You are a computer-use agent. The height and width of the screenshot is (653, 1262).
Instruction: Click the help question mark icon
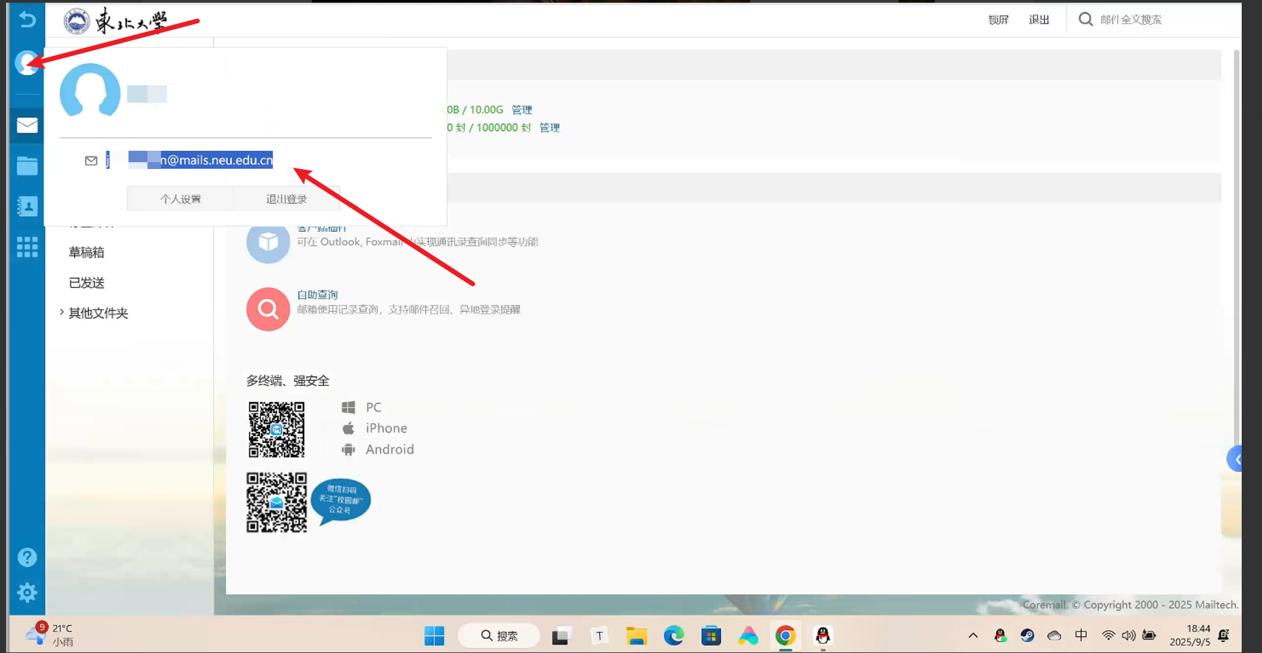pos(27,558)
